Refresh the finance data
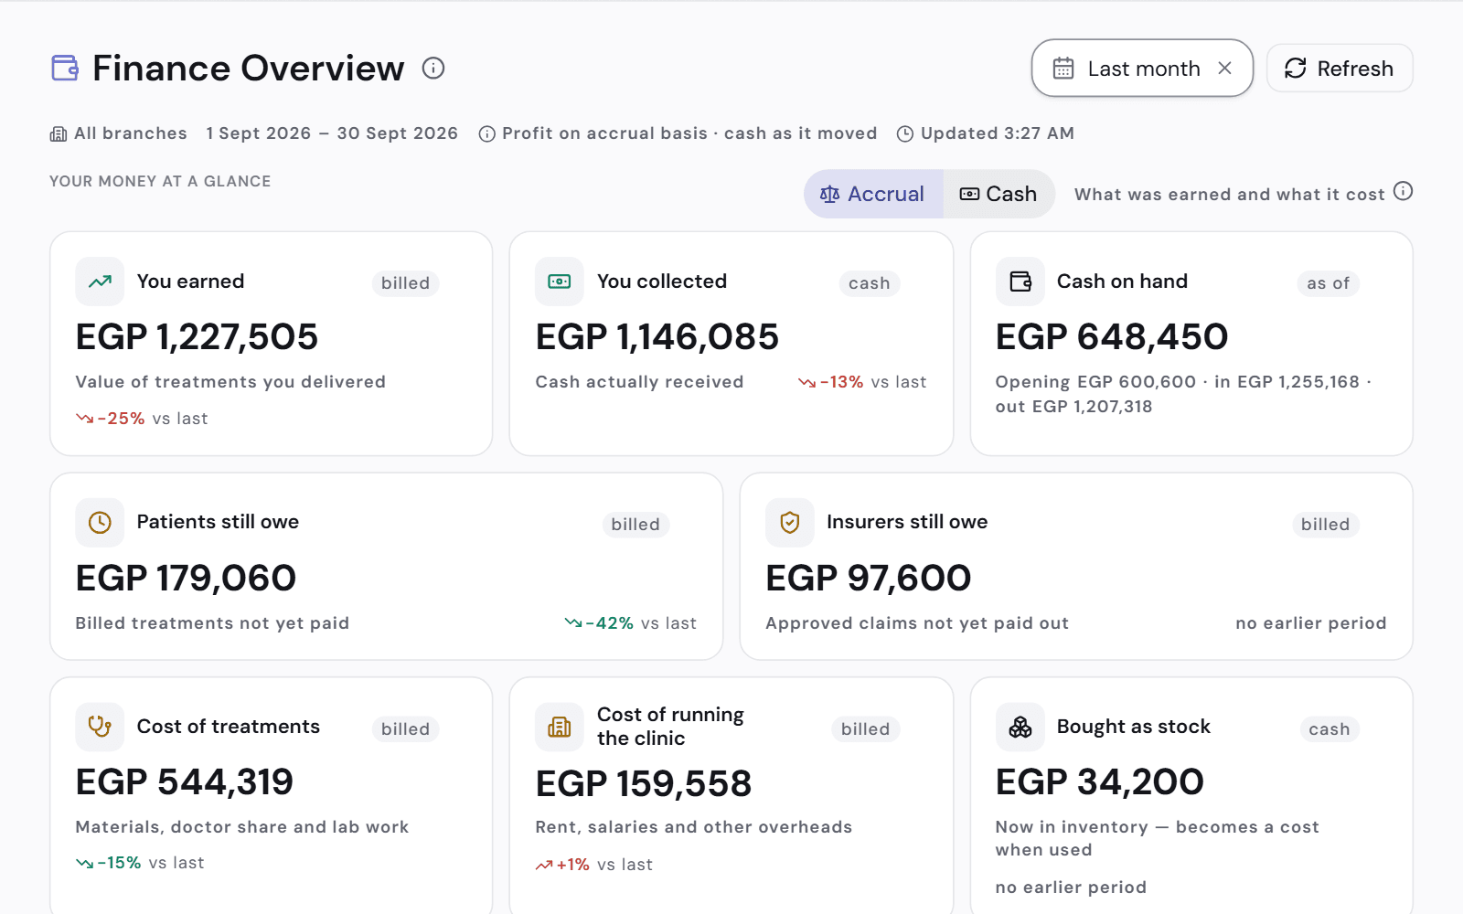 pos(1340,69)
